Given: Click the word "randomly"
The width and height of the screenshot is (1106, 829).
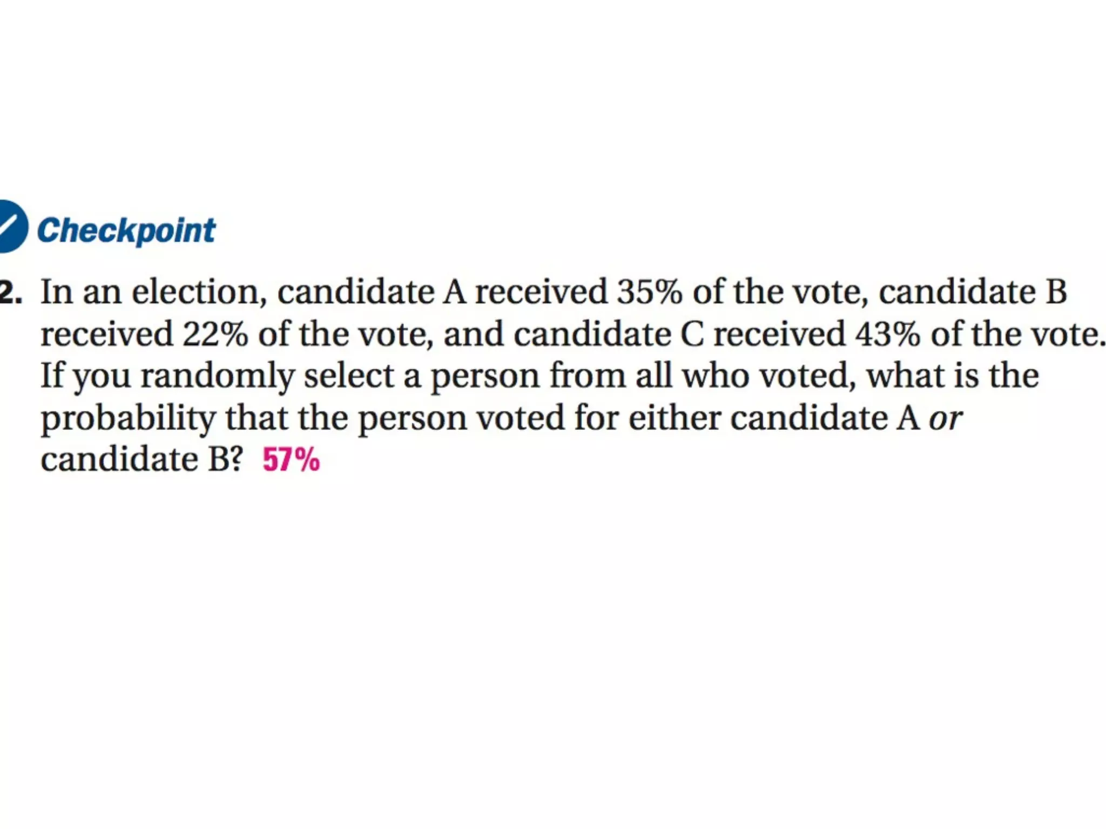Looking at the screenshot, I should (217, 377).
